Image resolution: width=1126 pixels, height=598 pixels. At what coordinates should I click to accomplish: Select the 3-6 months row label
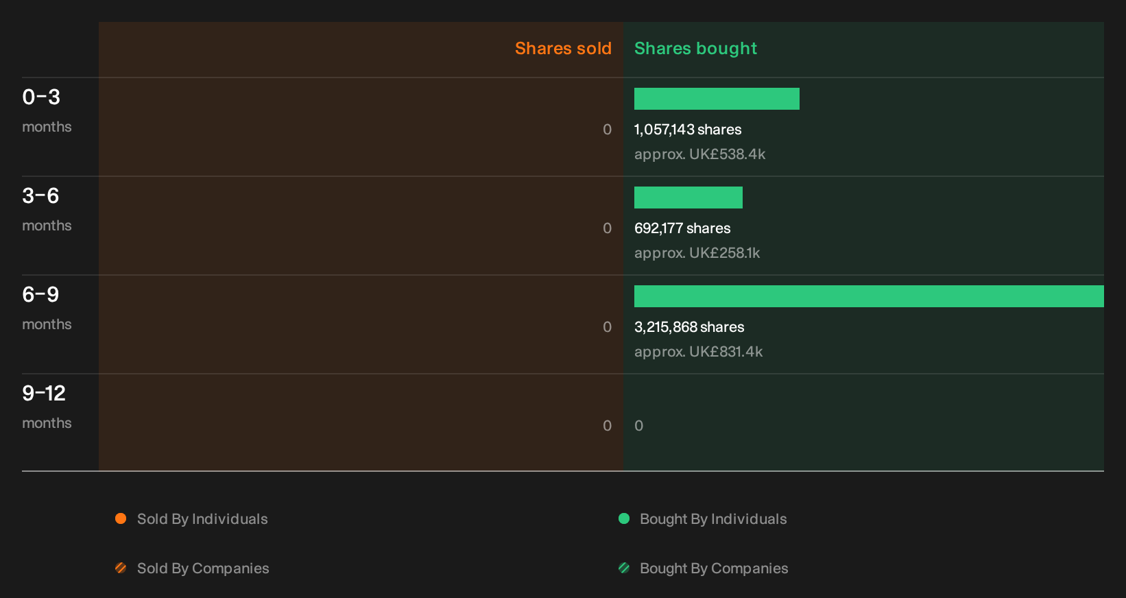[x=47, y=208]
